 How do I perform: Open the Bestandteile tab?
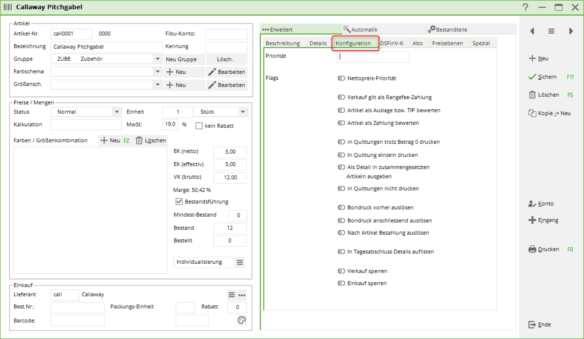[x=451, y=30]
